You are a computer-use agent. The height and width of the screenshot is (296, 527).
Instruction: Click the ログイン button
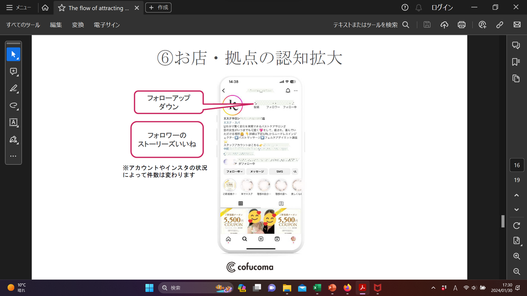pyautogui.click(x=442, y=8)
